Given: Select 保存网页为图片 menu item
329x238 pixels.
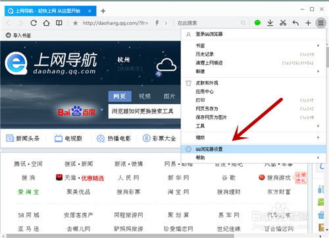Looking at the screenshot, I should point(253,117).
